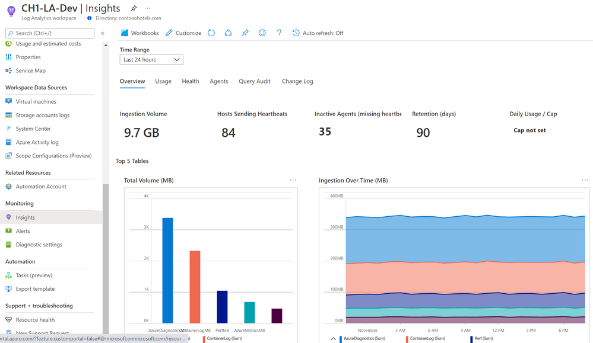Click the notification bell share icon
The height and width of the screenshot is (343, 593).
click(228, 33)
